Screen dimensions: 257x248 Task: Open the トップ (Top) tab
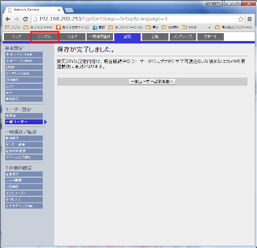pyautogui.click(x=17, y=37)
